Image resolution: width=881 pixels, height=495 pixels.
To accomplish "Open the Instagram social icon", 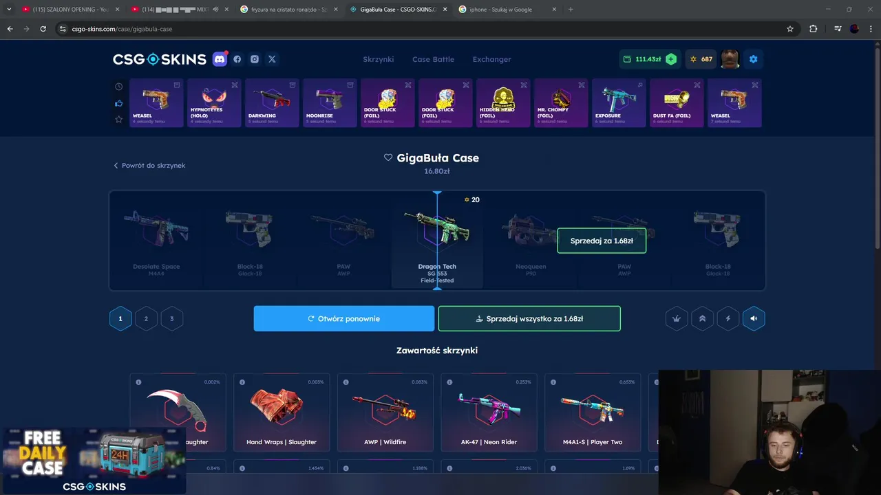I will pos(255,59).
